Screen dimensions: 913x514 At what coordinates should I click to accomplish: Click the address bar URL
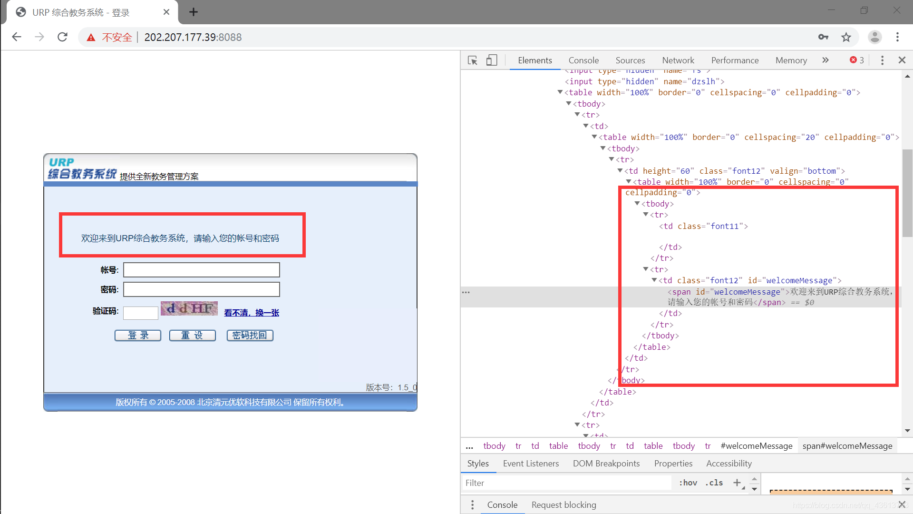pyautogui.click(x=193, y=37)
